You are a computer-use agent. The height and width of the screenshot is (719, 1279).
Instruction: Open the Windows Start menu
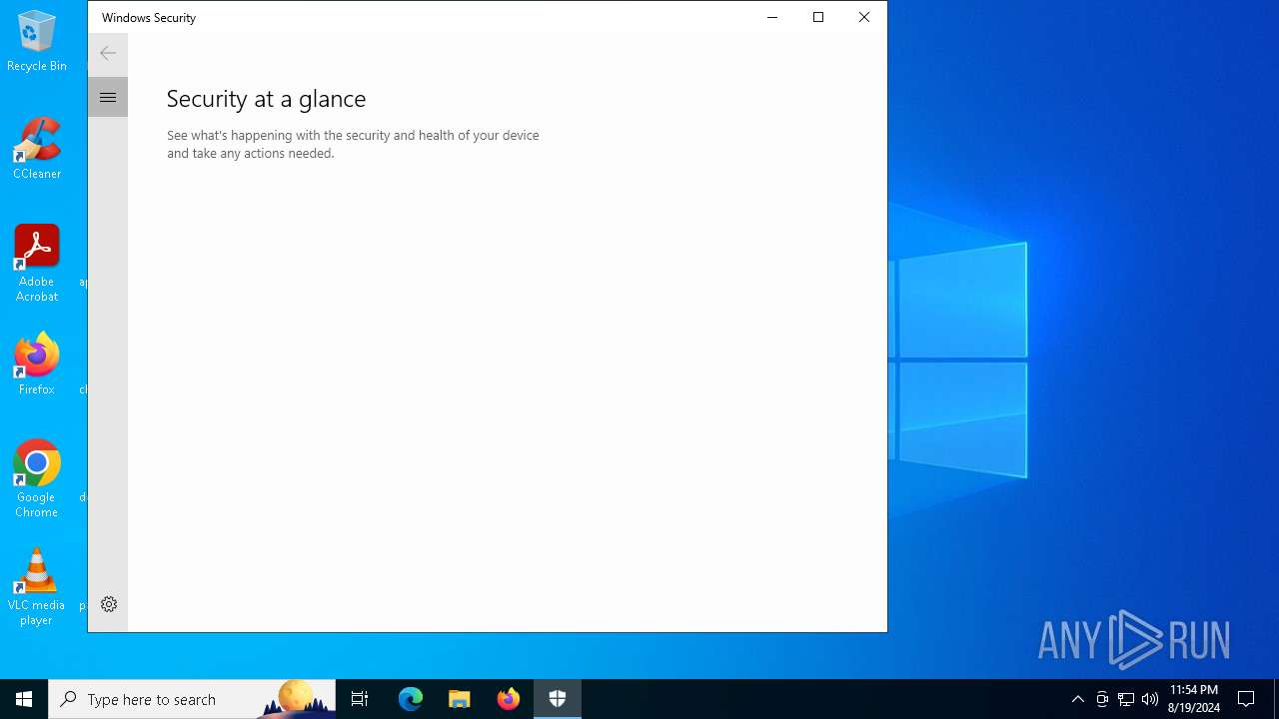coord(24,699)
